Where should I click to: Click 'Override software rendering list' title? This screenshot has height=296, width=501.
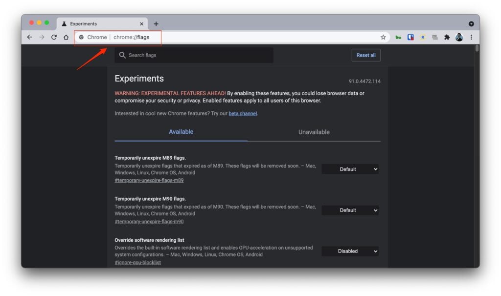(x=149, y=240)
